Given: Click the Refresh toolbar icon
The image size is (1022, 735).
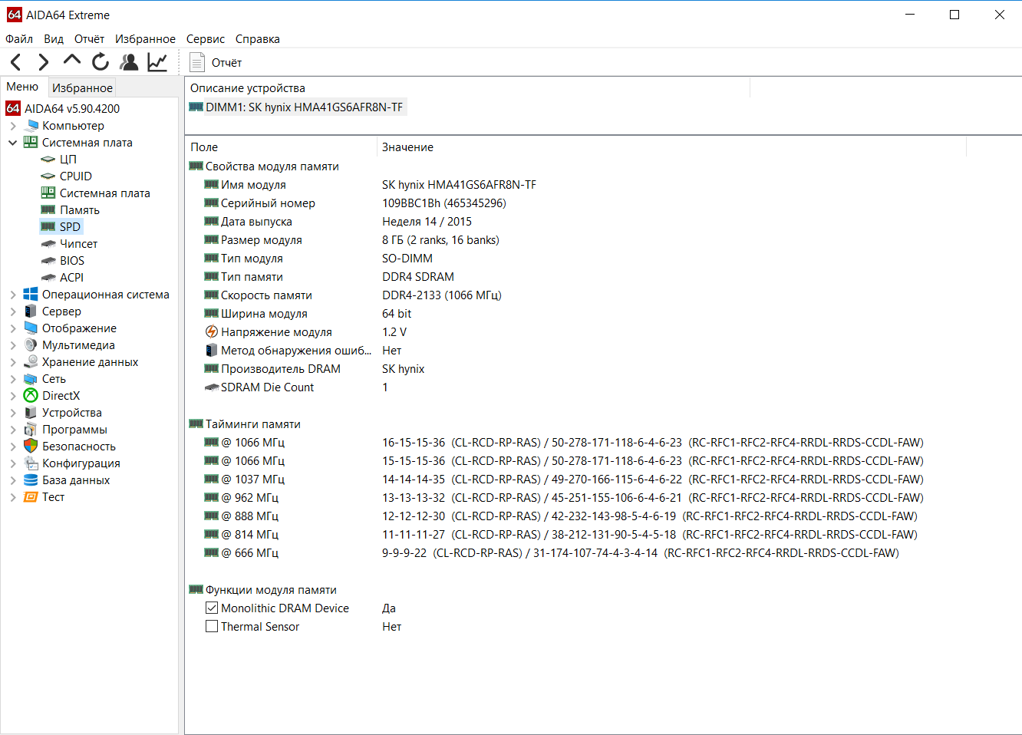Looking at the screenshot, I should tap(101, 62).
